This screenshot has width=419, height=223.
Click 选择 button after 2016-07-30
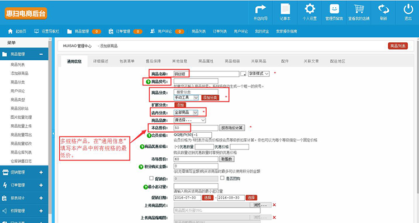point(208,198)
